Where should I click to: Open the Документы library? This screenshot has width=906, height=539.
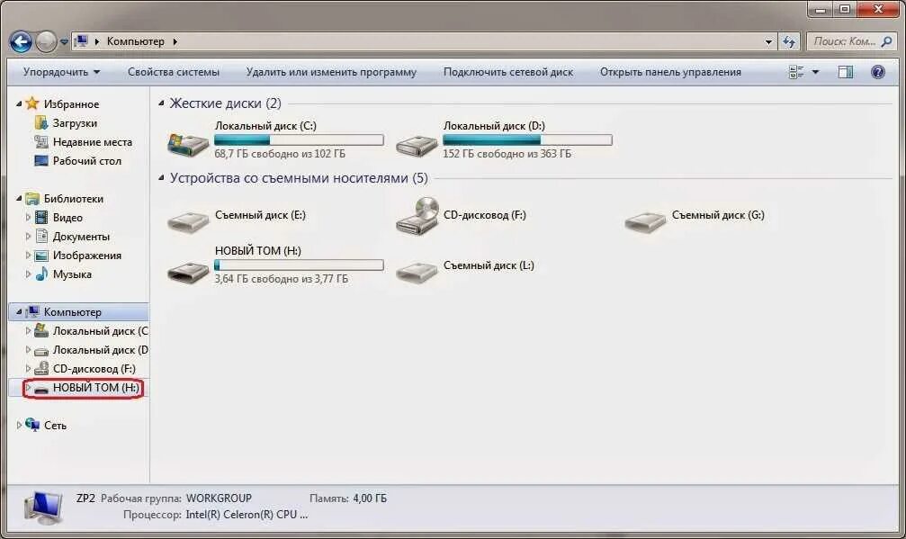pyautogui.click(x=81, y=237)
